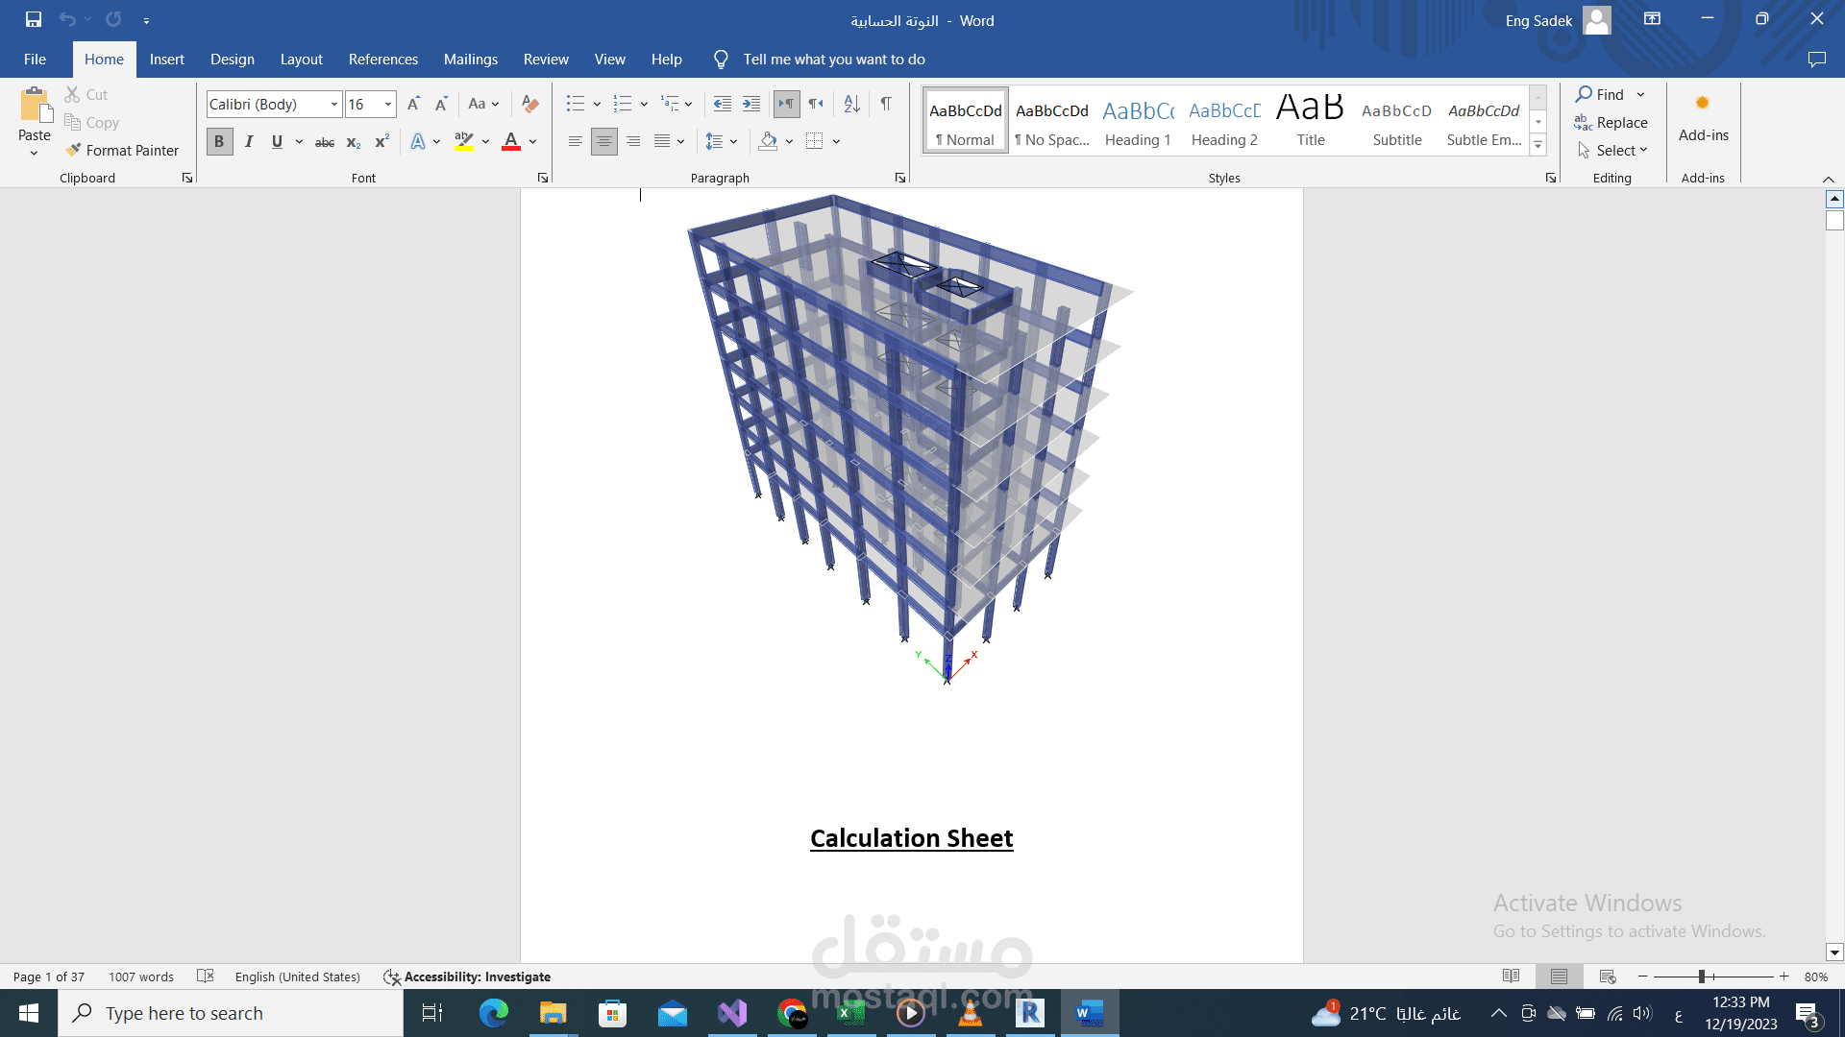Click the Grow Font icon
This screenshot has height=1037, width=1845.
click(413, 104)
